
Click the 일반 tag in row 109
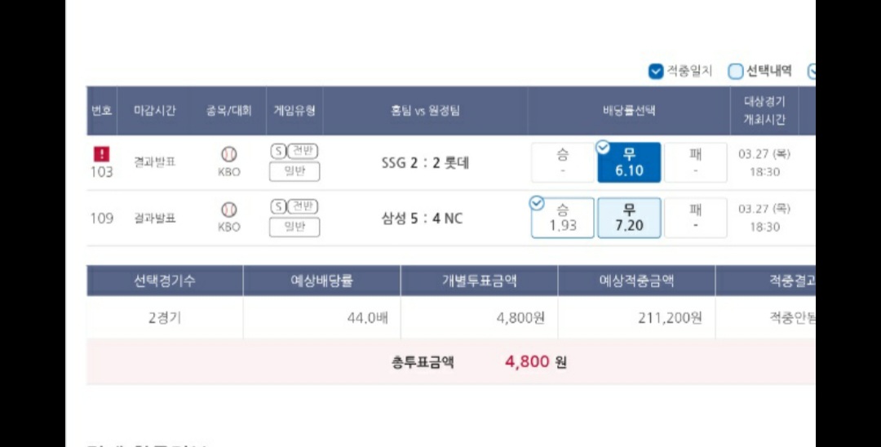294,227
